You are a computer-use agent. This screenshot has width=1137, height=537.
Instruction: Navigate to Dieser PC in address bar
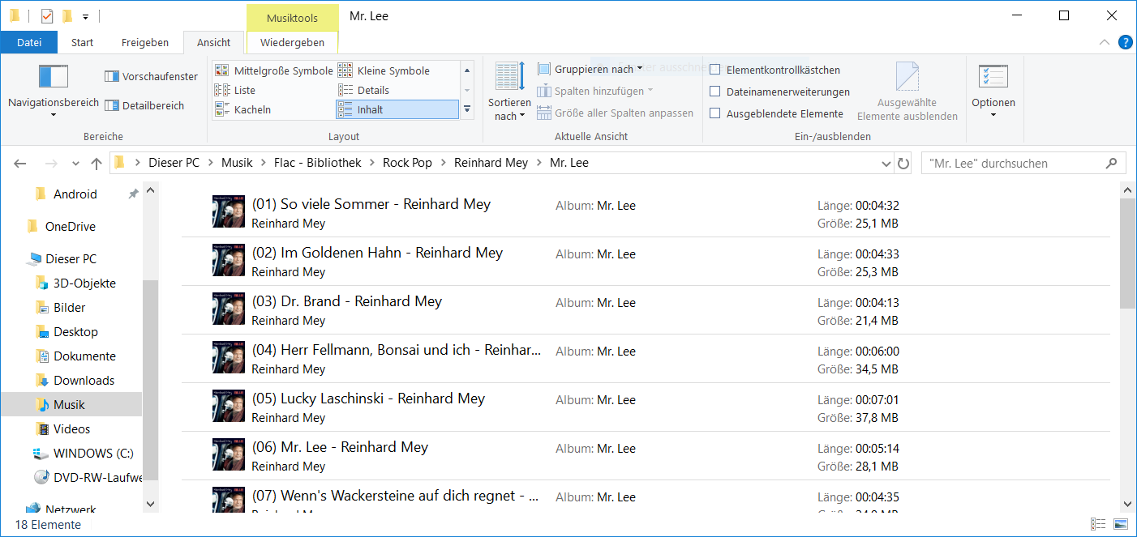174,163
